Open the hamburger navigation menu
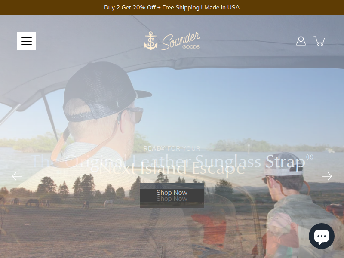344x258 pixels. tap(27, 41)
